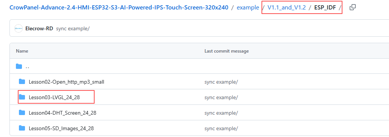Go to the example breadcrumb folder
Viewport: 389px width, 137px height.
pyautogui.click(x=248, y=8)
